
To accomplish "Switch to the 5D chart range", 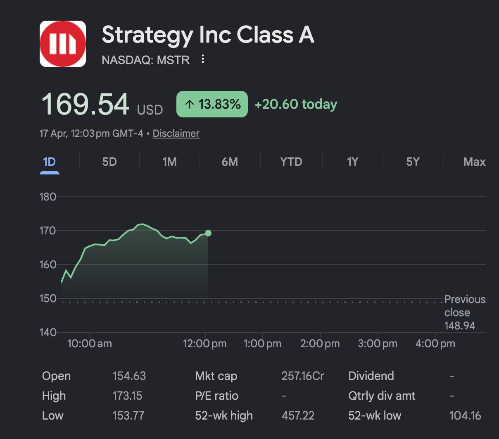I will (109, 162).
